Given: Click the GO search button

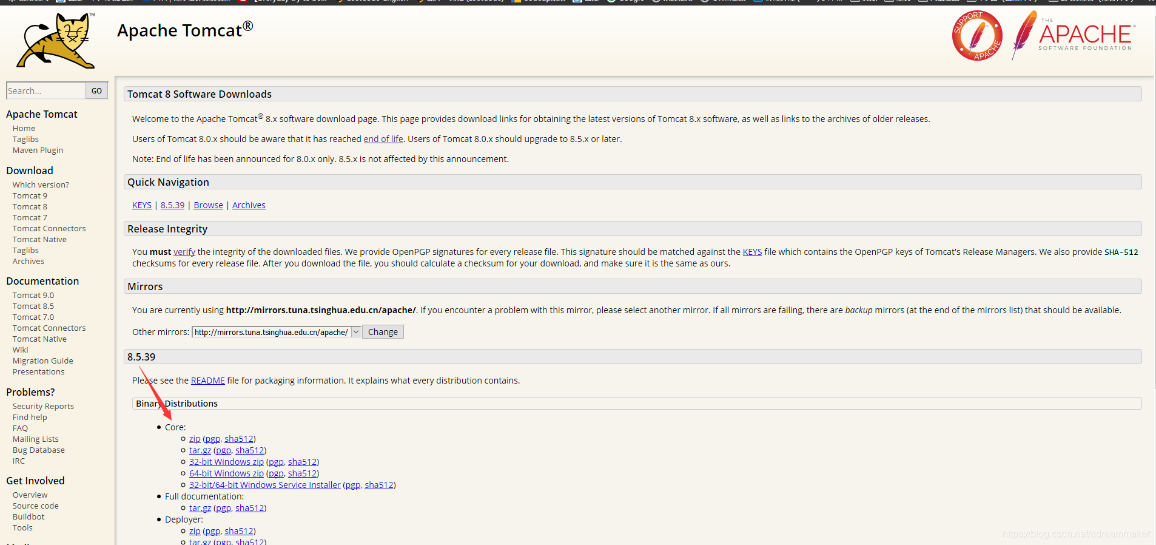Looking at the screenshot, I should point(97,90).
